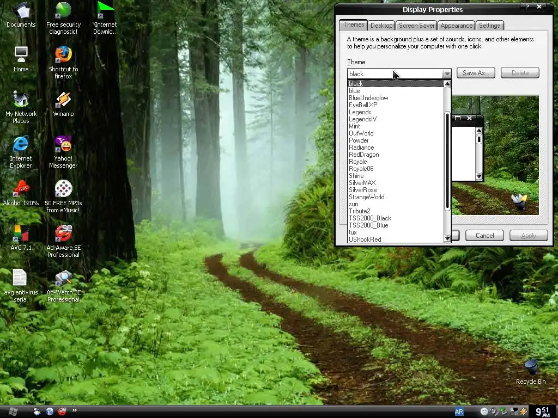Choose the tux theme
The width and height of the screenshot is (558, 418).
[396, 232]
